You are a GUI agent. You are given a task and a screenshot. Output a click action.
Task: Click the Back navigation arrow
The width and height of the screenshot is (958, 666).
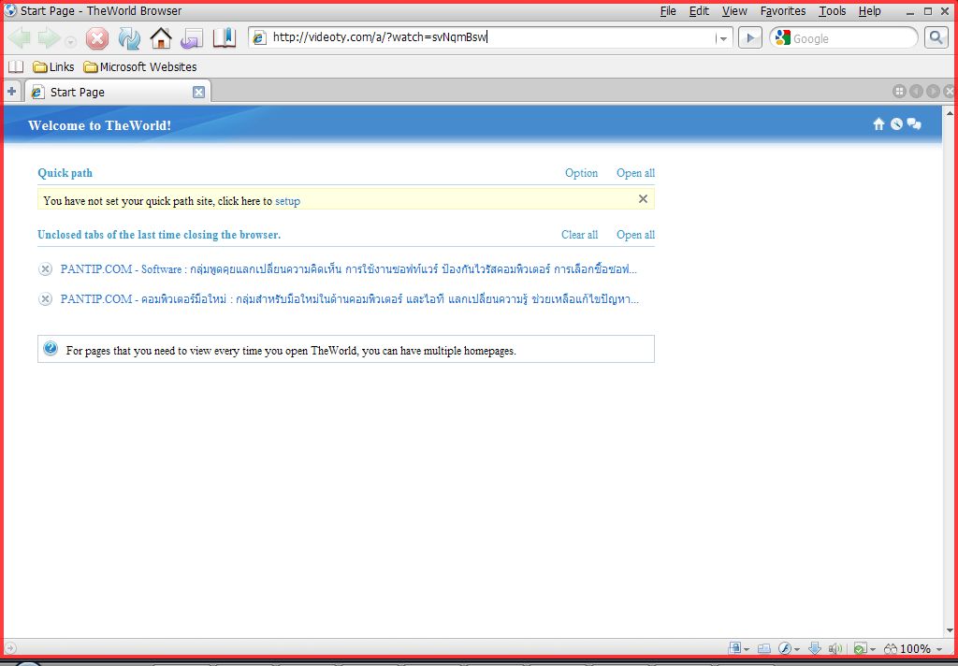click(20, 38)
